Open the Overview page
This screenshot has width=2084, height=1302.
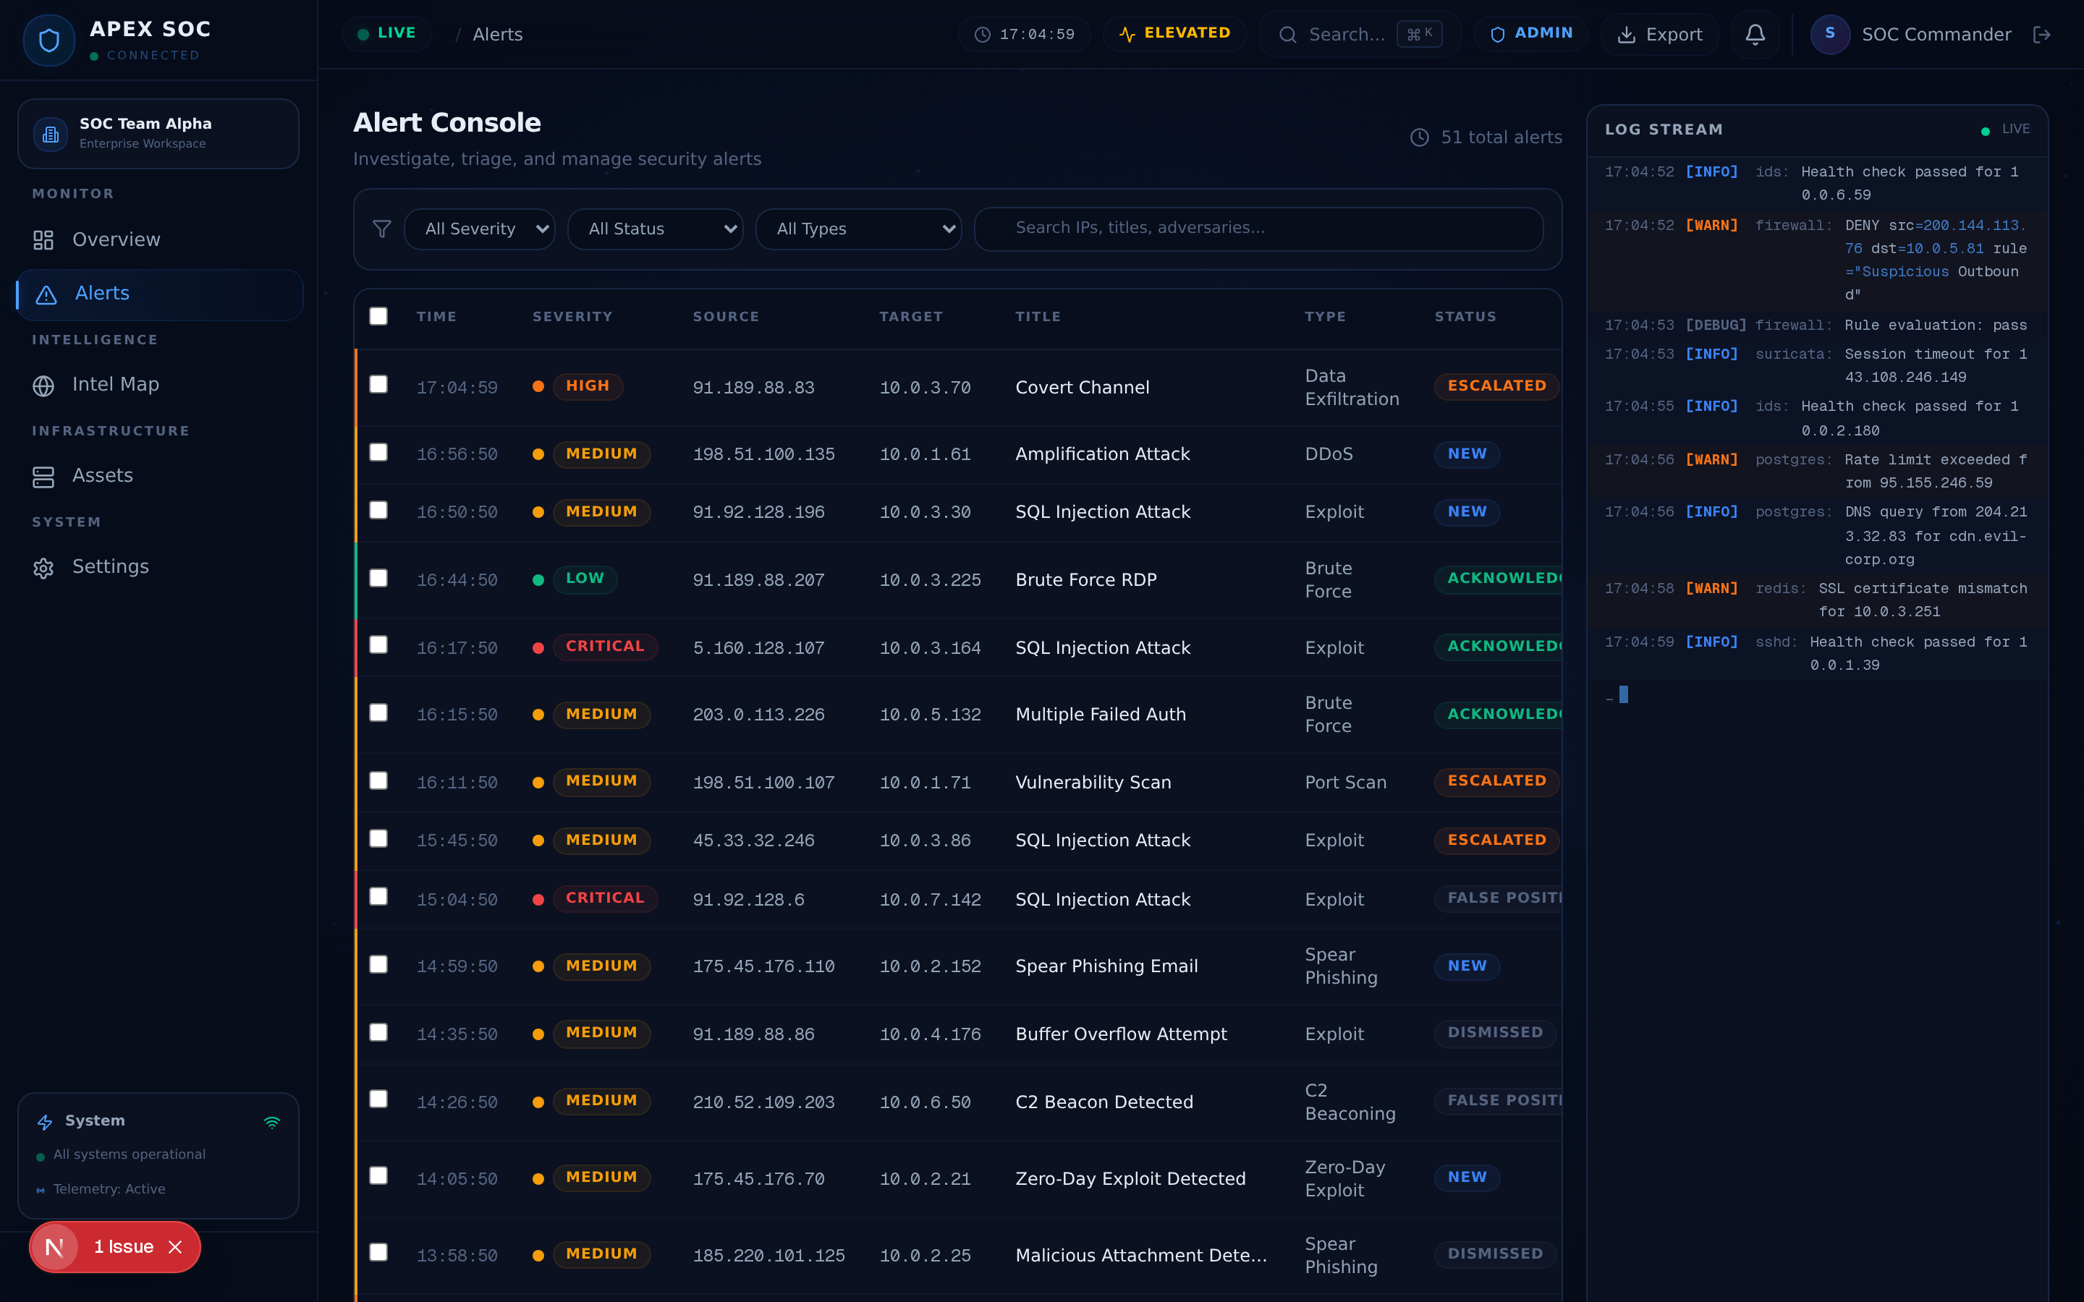[x=159, y=240]
